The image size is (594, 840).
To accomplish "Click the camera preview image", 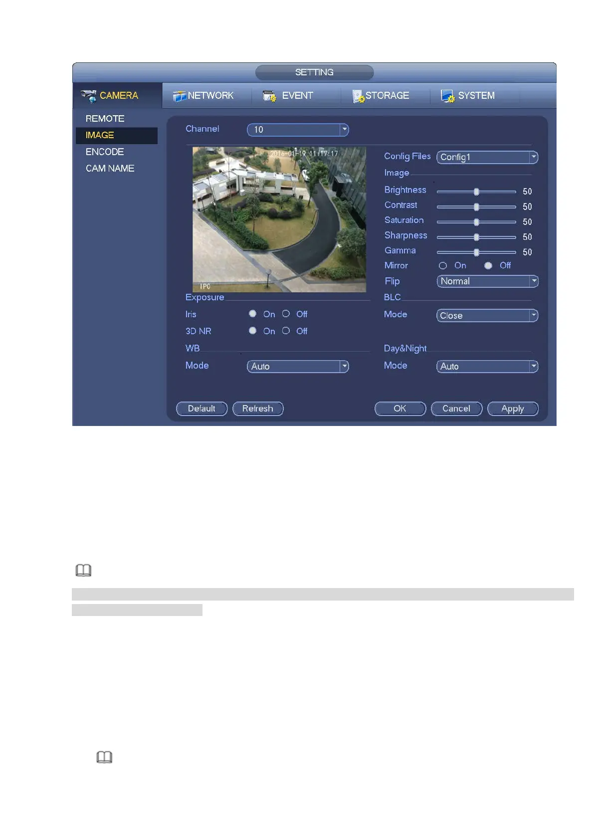I will pos(279,219).
